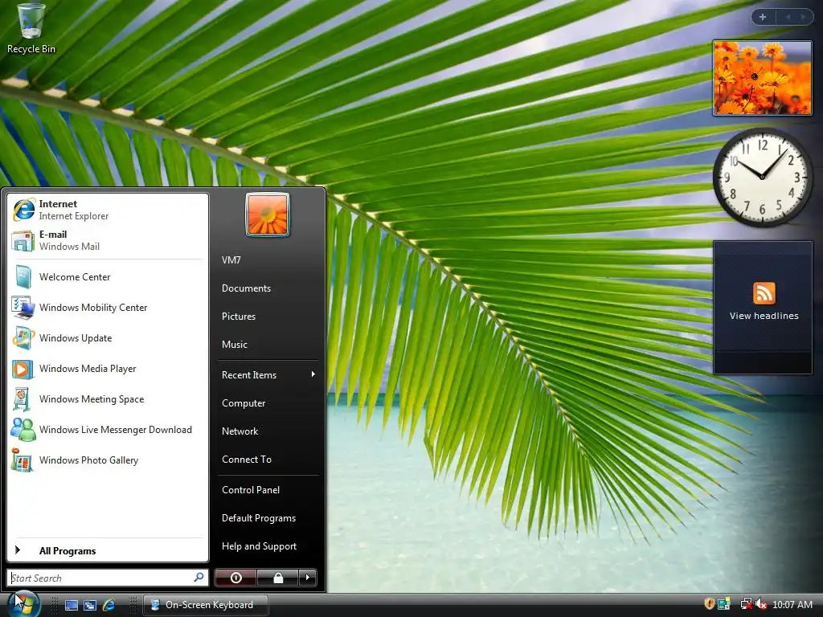823x617 pixels.
Task: Click sidebar previous gadgets page arrow
Action: 788,17
